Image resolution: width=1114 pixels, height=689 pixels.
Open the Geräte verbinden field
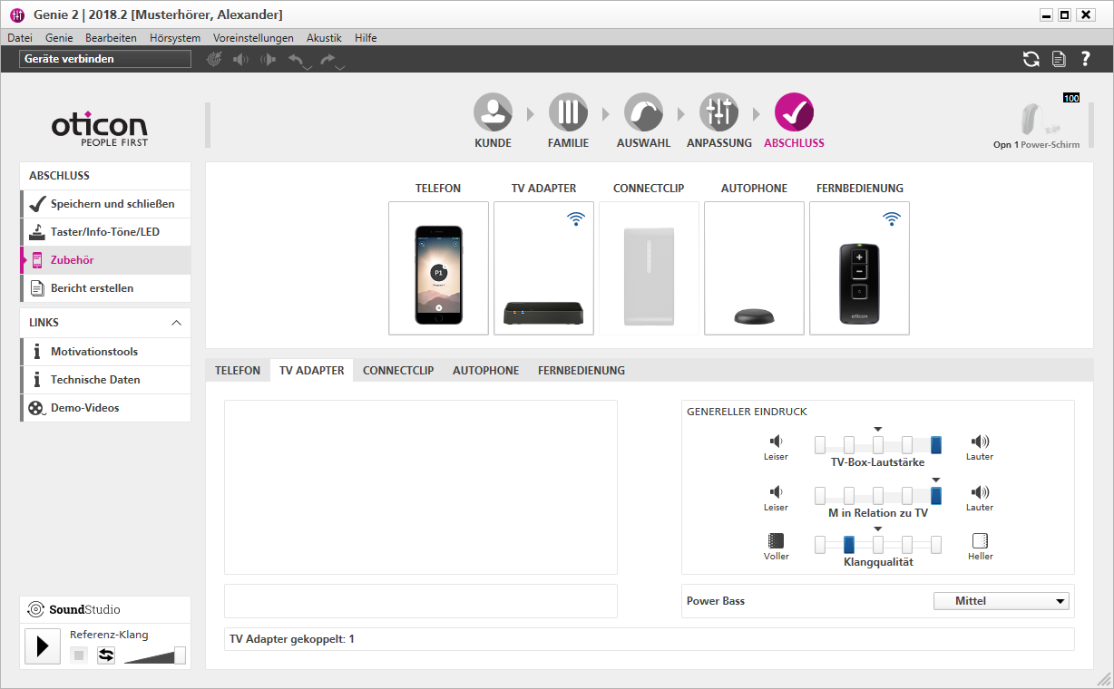(x=105, y=59)
